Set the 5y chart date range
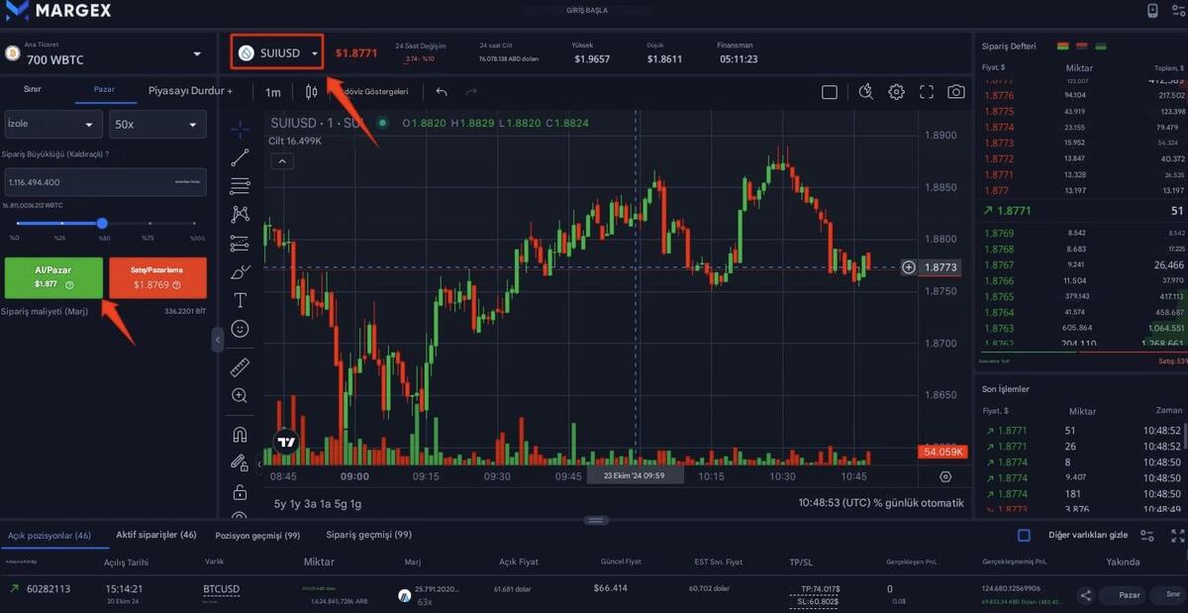This screenshot has width=1188, height=613. [281, 503]
